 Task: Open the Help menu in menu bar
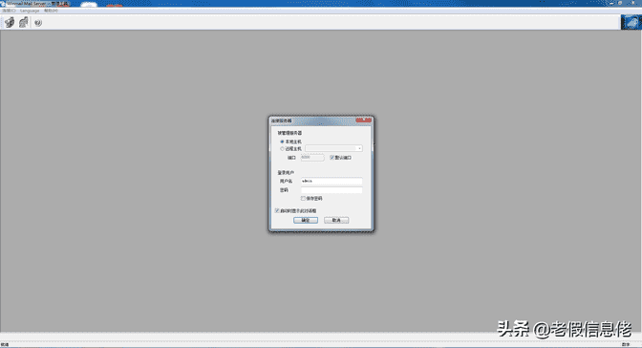52,11
